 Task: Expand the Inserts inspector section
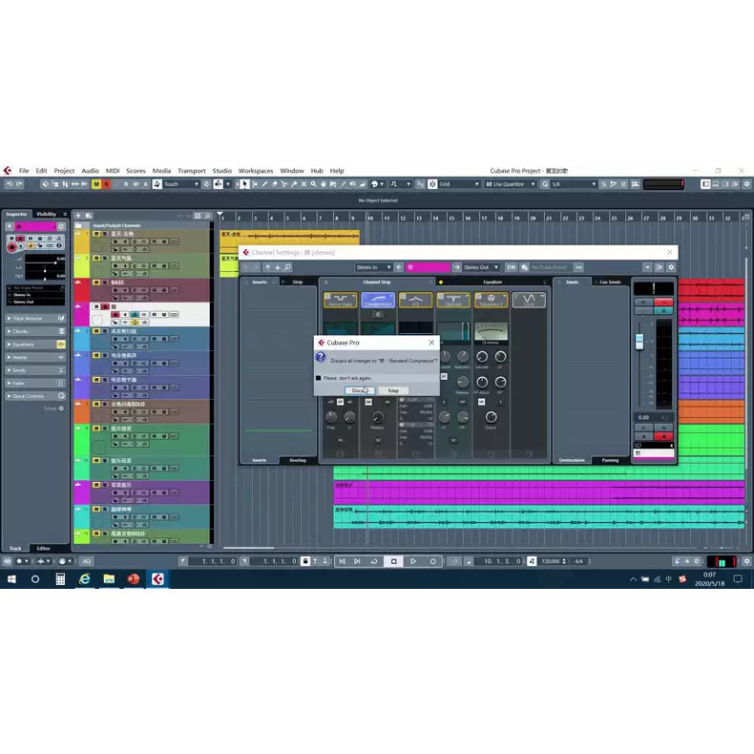click(x=35, y=357)
